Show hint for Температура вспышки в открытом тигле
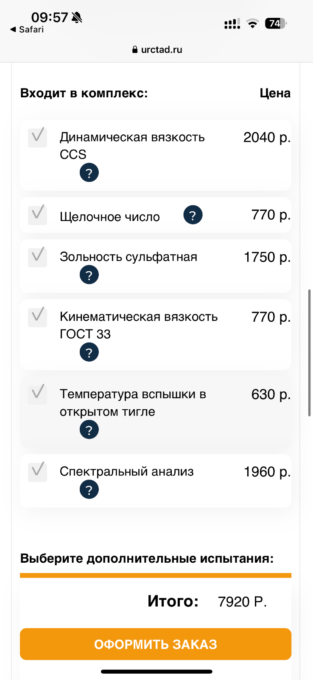 (89, 430)
